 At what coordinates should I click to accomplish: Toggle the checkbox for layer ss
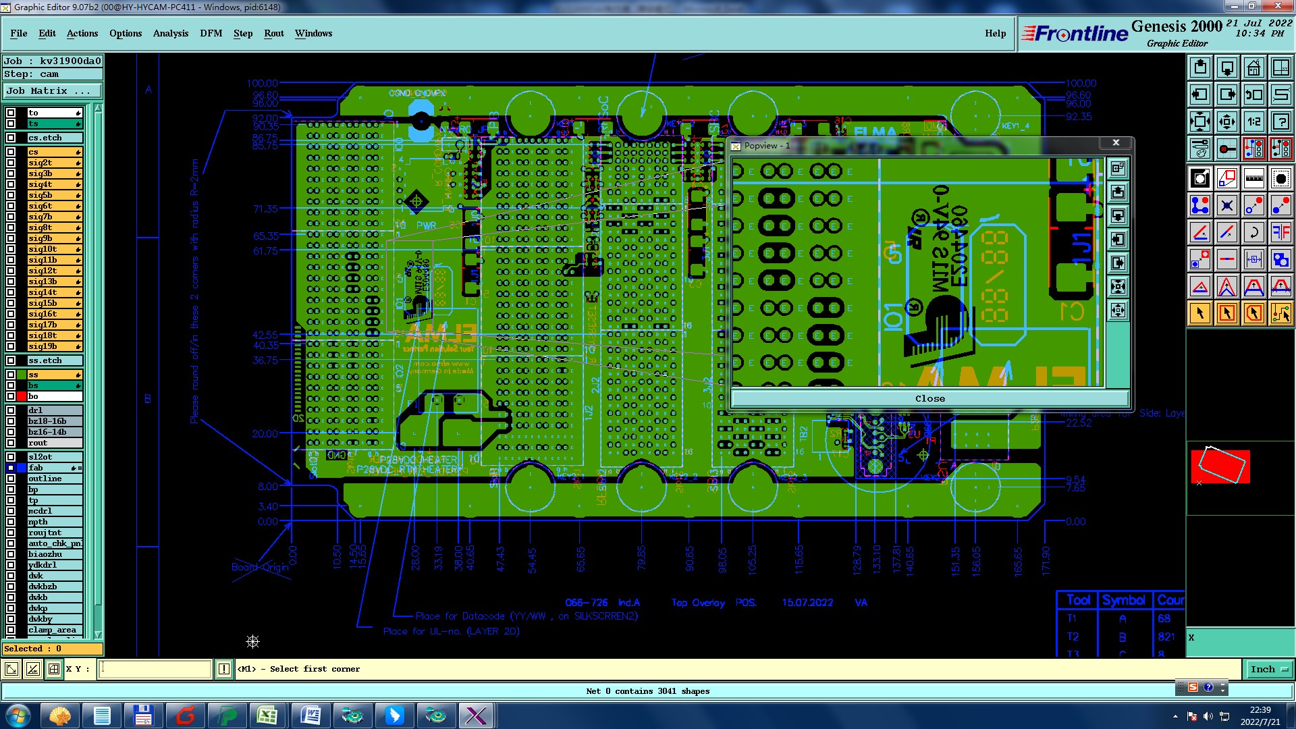[11, 375]
